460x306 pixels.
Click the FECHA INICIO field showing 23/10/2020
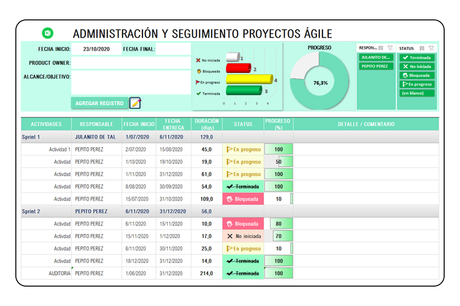(97, 49)
